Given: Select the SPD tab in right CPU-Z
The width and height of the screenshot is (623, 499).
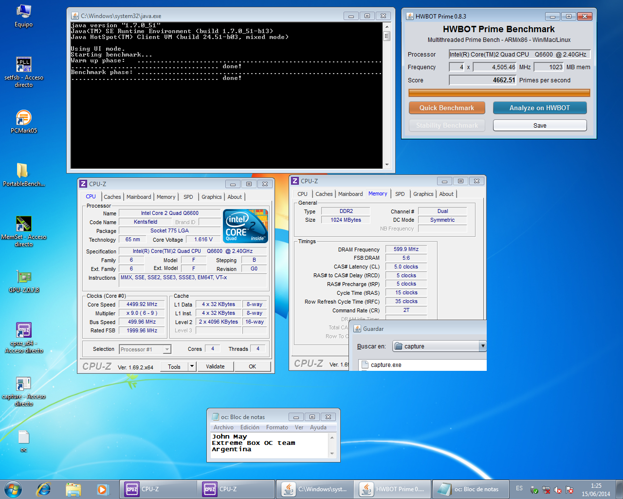Looking at the screenshot, I should click(400, 194).
